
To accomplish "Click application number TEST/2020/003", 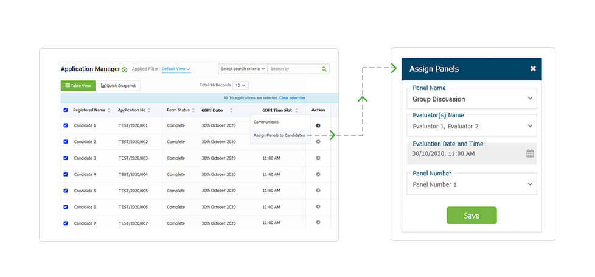I will tap(133, 158).
